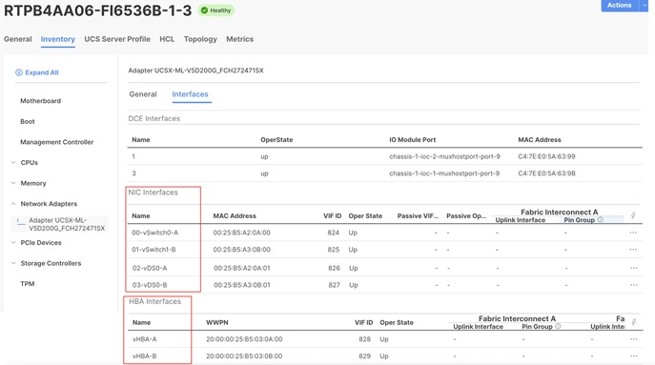Viewport: 655px width, 365px height.
Task: Open row menu for 03-vDS0-B
Action: (634, 285)
